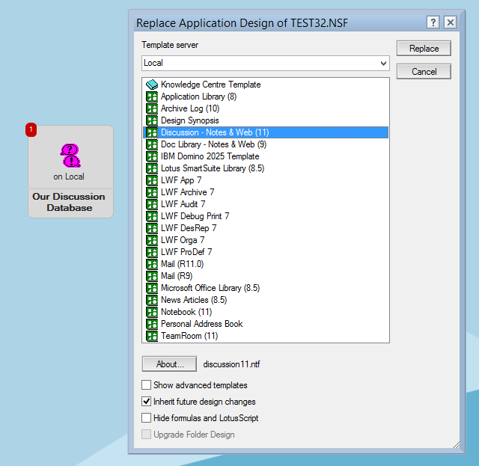Click the Knowledge Centre Template book icon
This screenshot has width=479, height=466.
(151, 85)
